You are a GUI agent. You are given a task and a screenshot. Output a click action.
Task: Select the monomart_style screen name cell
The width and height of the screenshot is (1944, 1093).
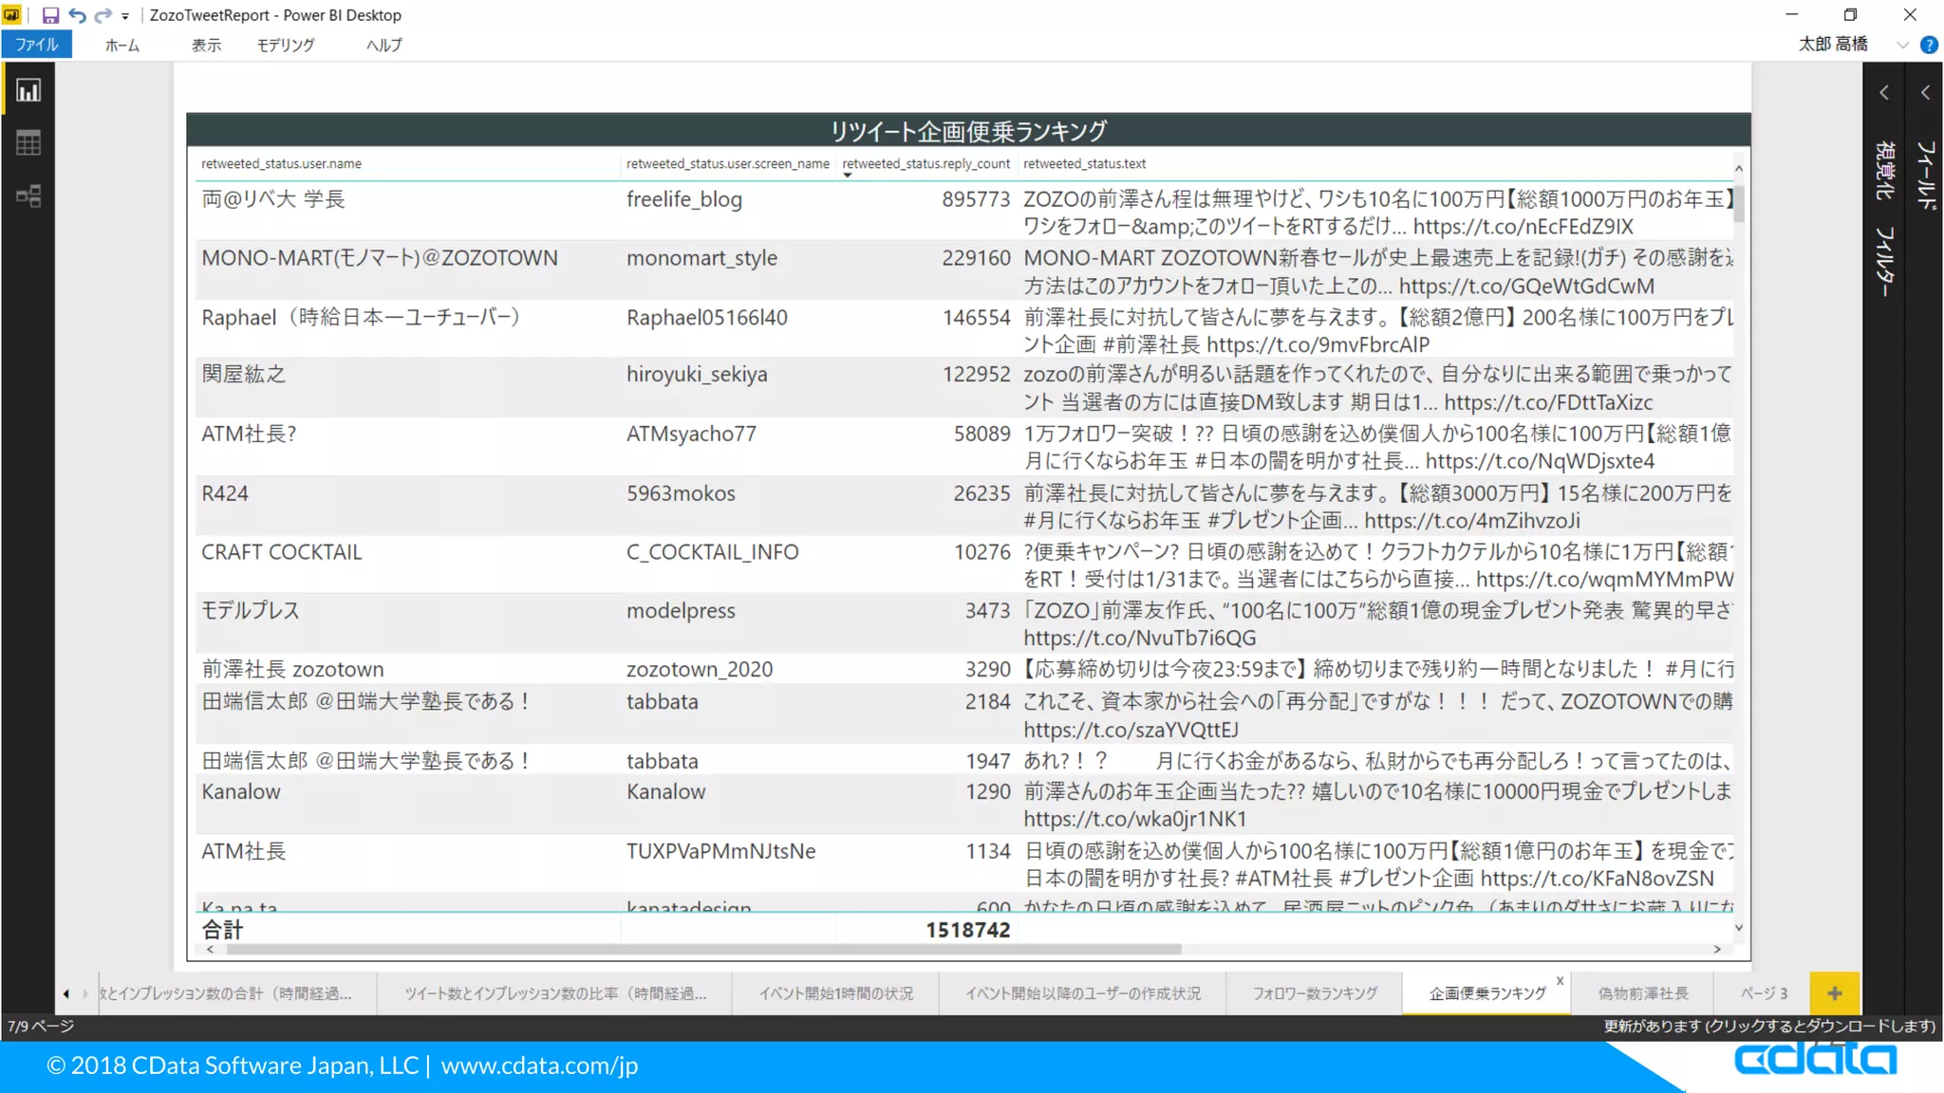tap(701, 258)
